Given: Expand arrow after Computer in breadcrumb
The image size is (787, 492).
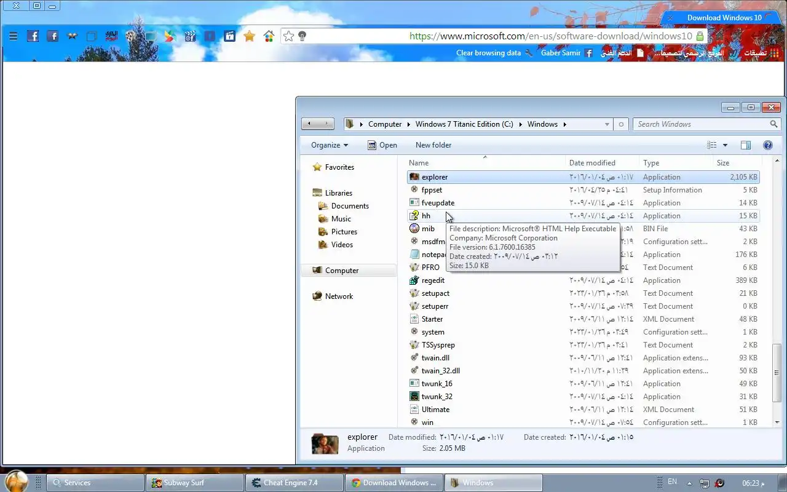Looking at the screenshot, I should tap(408, 124).
